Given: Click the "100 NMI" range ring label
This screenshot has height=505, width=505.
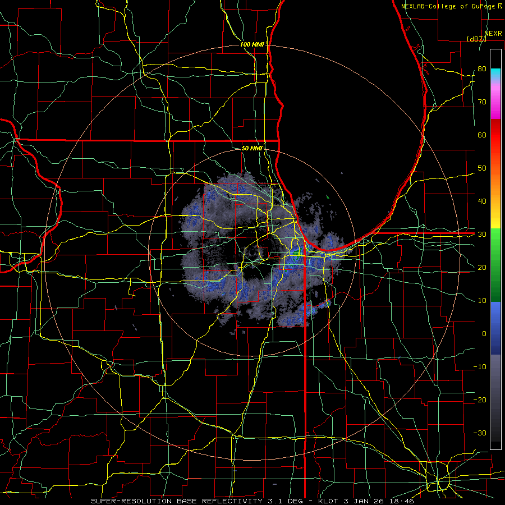Looking at the screenshot, I should [252, 44].
